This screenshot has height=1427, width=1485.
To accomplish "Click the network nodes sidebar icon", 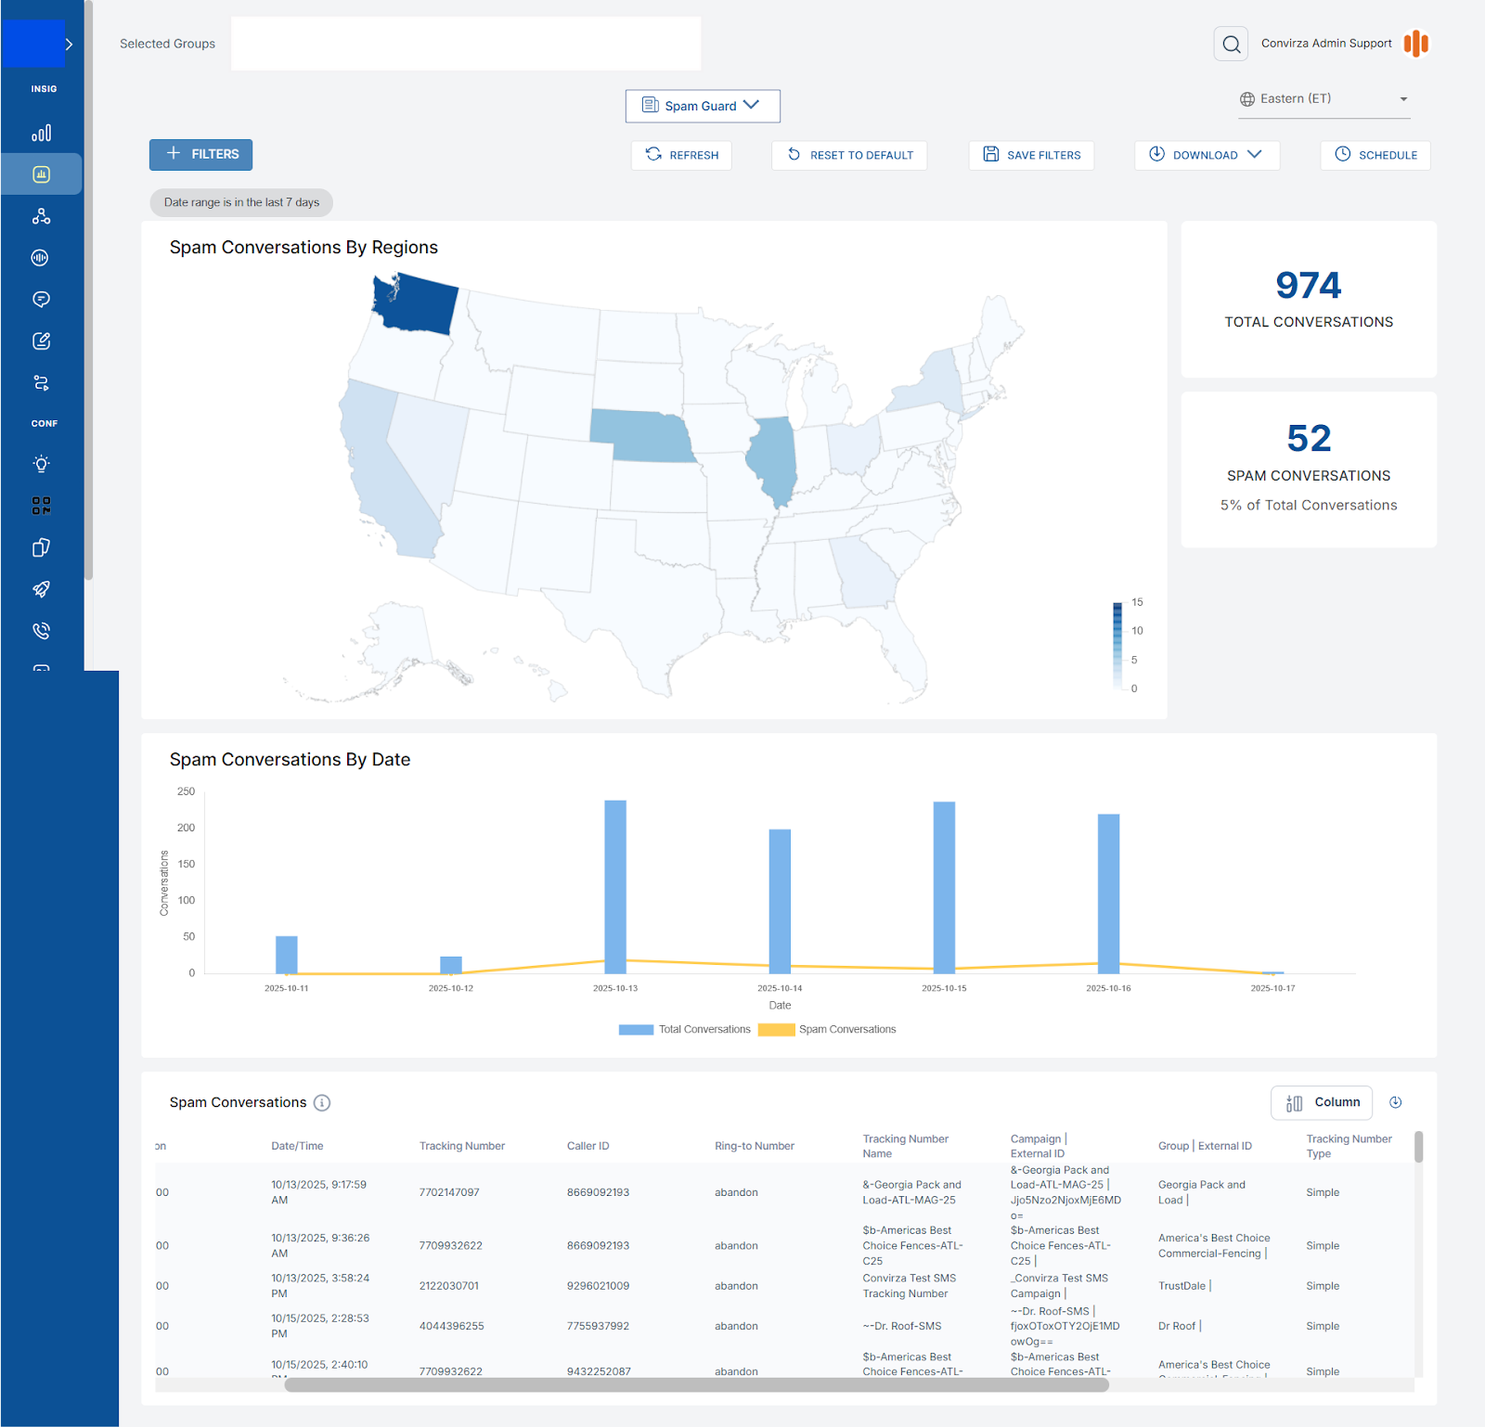I will (41, 216).
